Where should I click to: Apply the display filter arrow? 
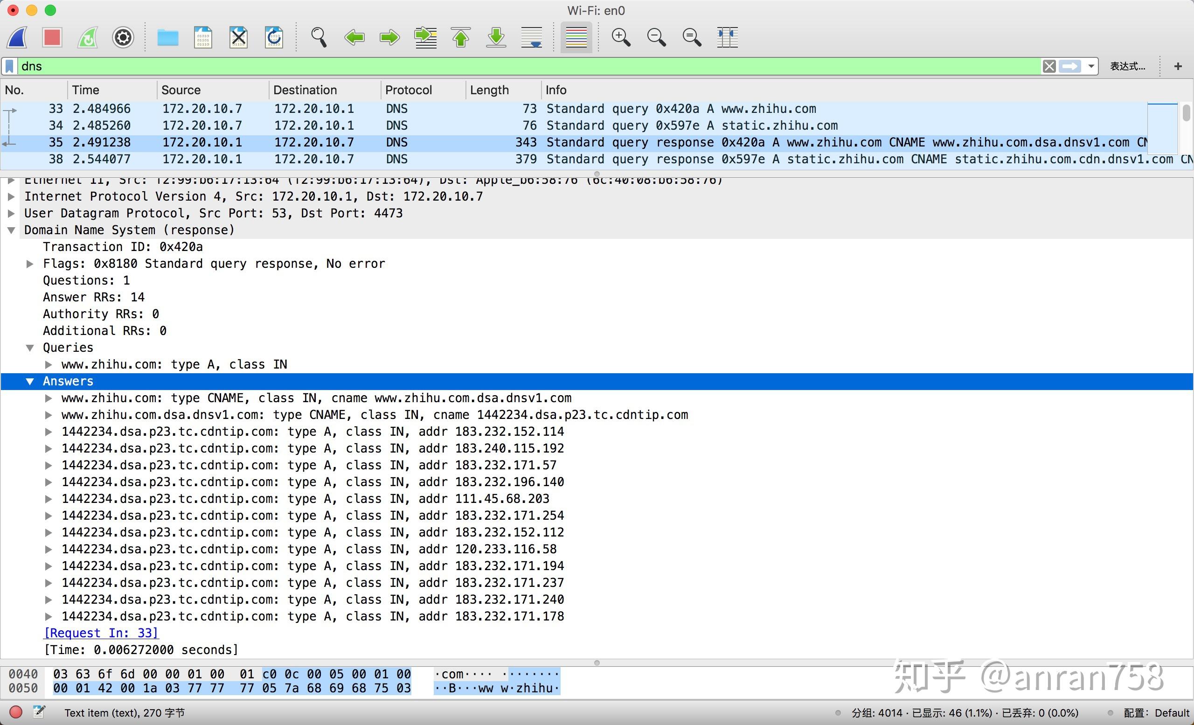[1070, 66]
